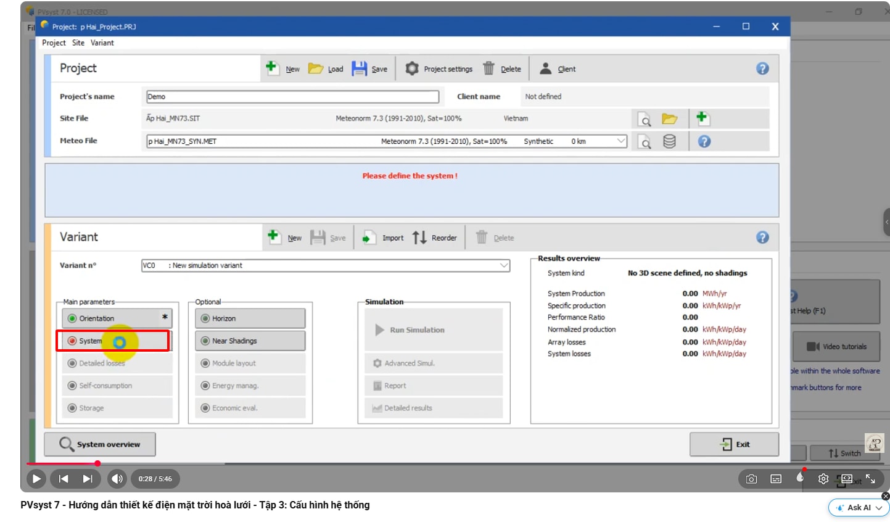Open Detailed losses parameters
Image resolution: width=890 pixels, height=522 pixels.
coord(117,363)
